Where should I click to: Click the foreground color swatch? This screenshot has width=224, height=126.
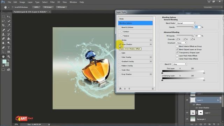coord(4,62)
